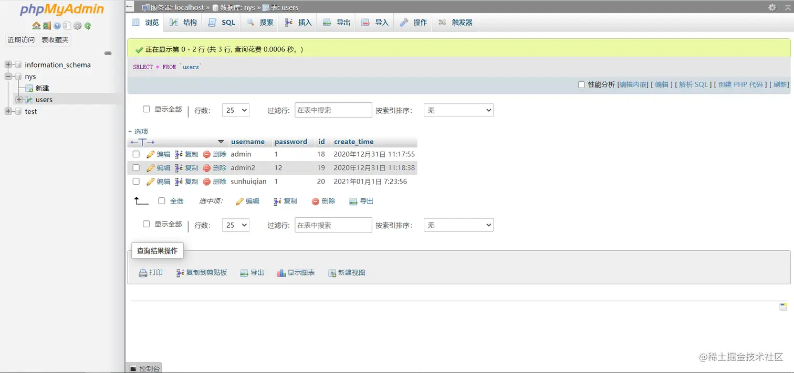Click the 近期访问 recent button
The image size is (794, 373).
pos(21,40)
